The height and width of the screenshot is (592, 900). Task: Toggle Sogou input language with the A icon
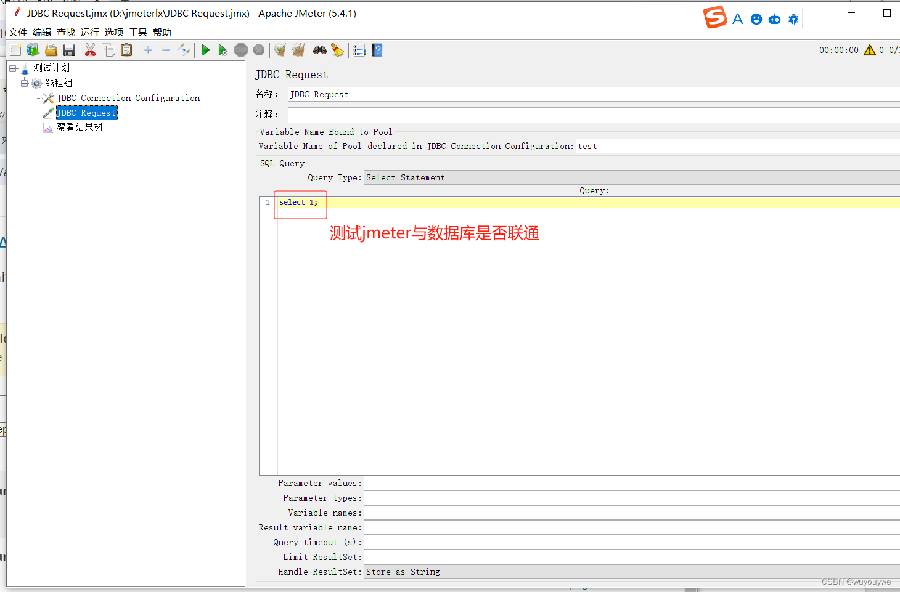coord(737,18)
